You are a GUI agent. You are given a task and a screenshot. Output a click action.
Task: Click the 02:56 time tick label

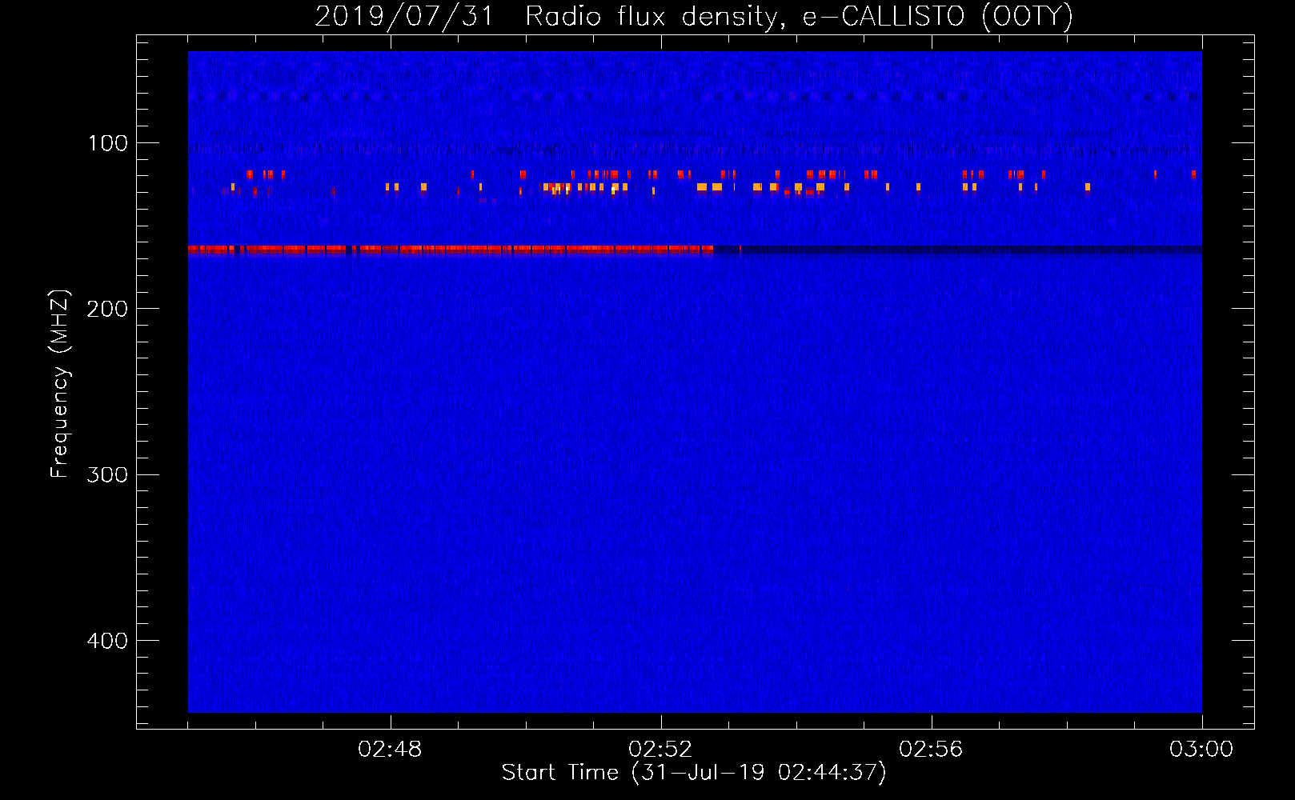pos(931,750)
